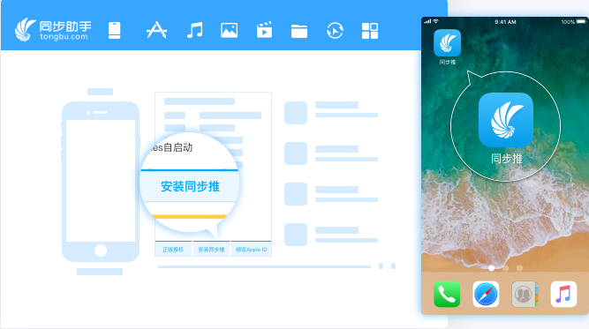Open the device (phone) tab icon
Image resolution: width=589 pixels, height=329 pixels.
(x=114, y=30)
